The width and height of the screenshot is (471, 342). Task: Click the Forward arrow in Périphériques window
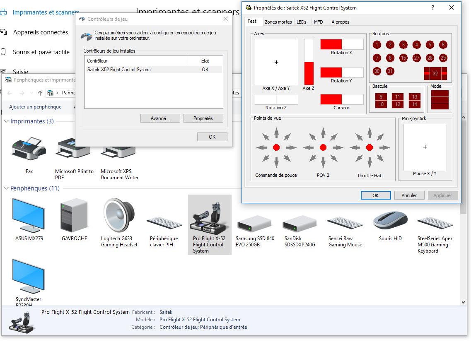(x=22, y=93)
